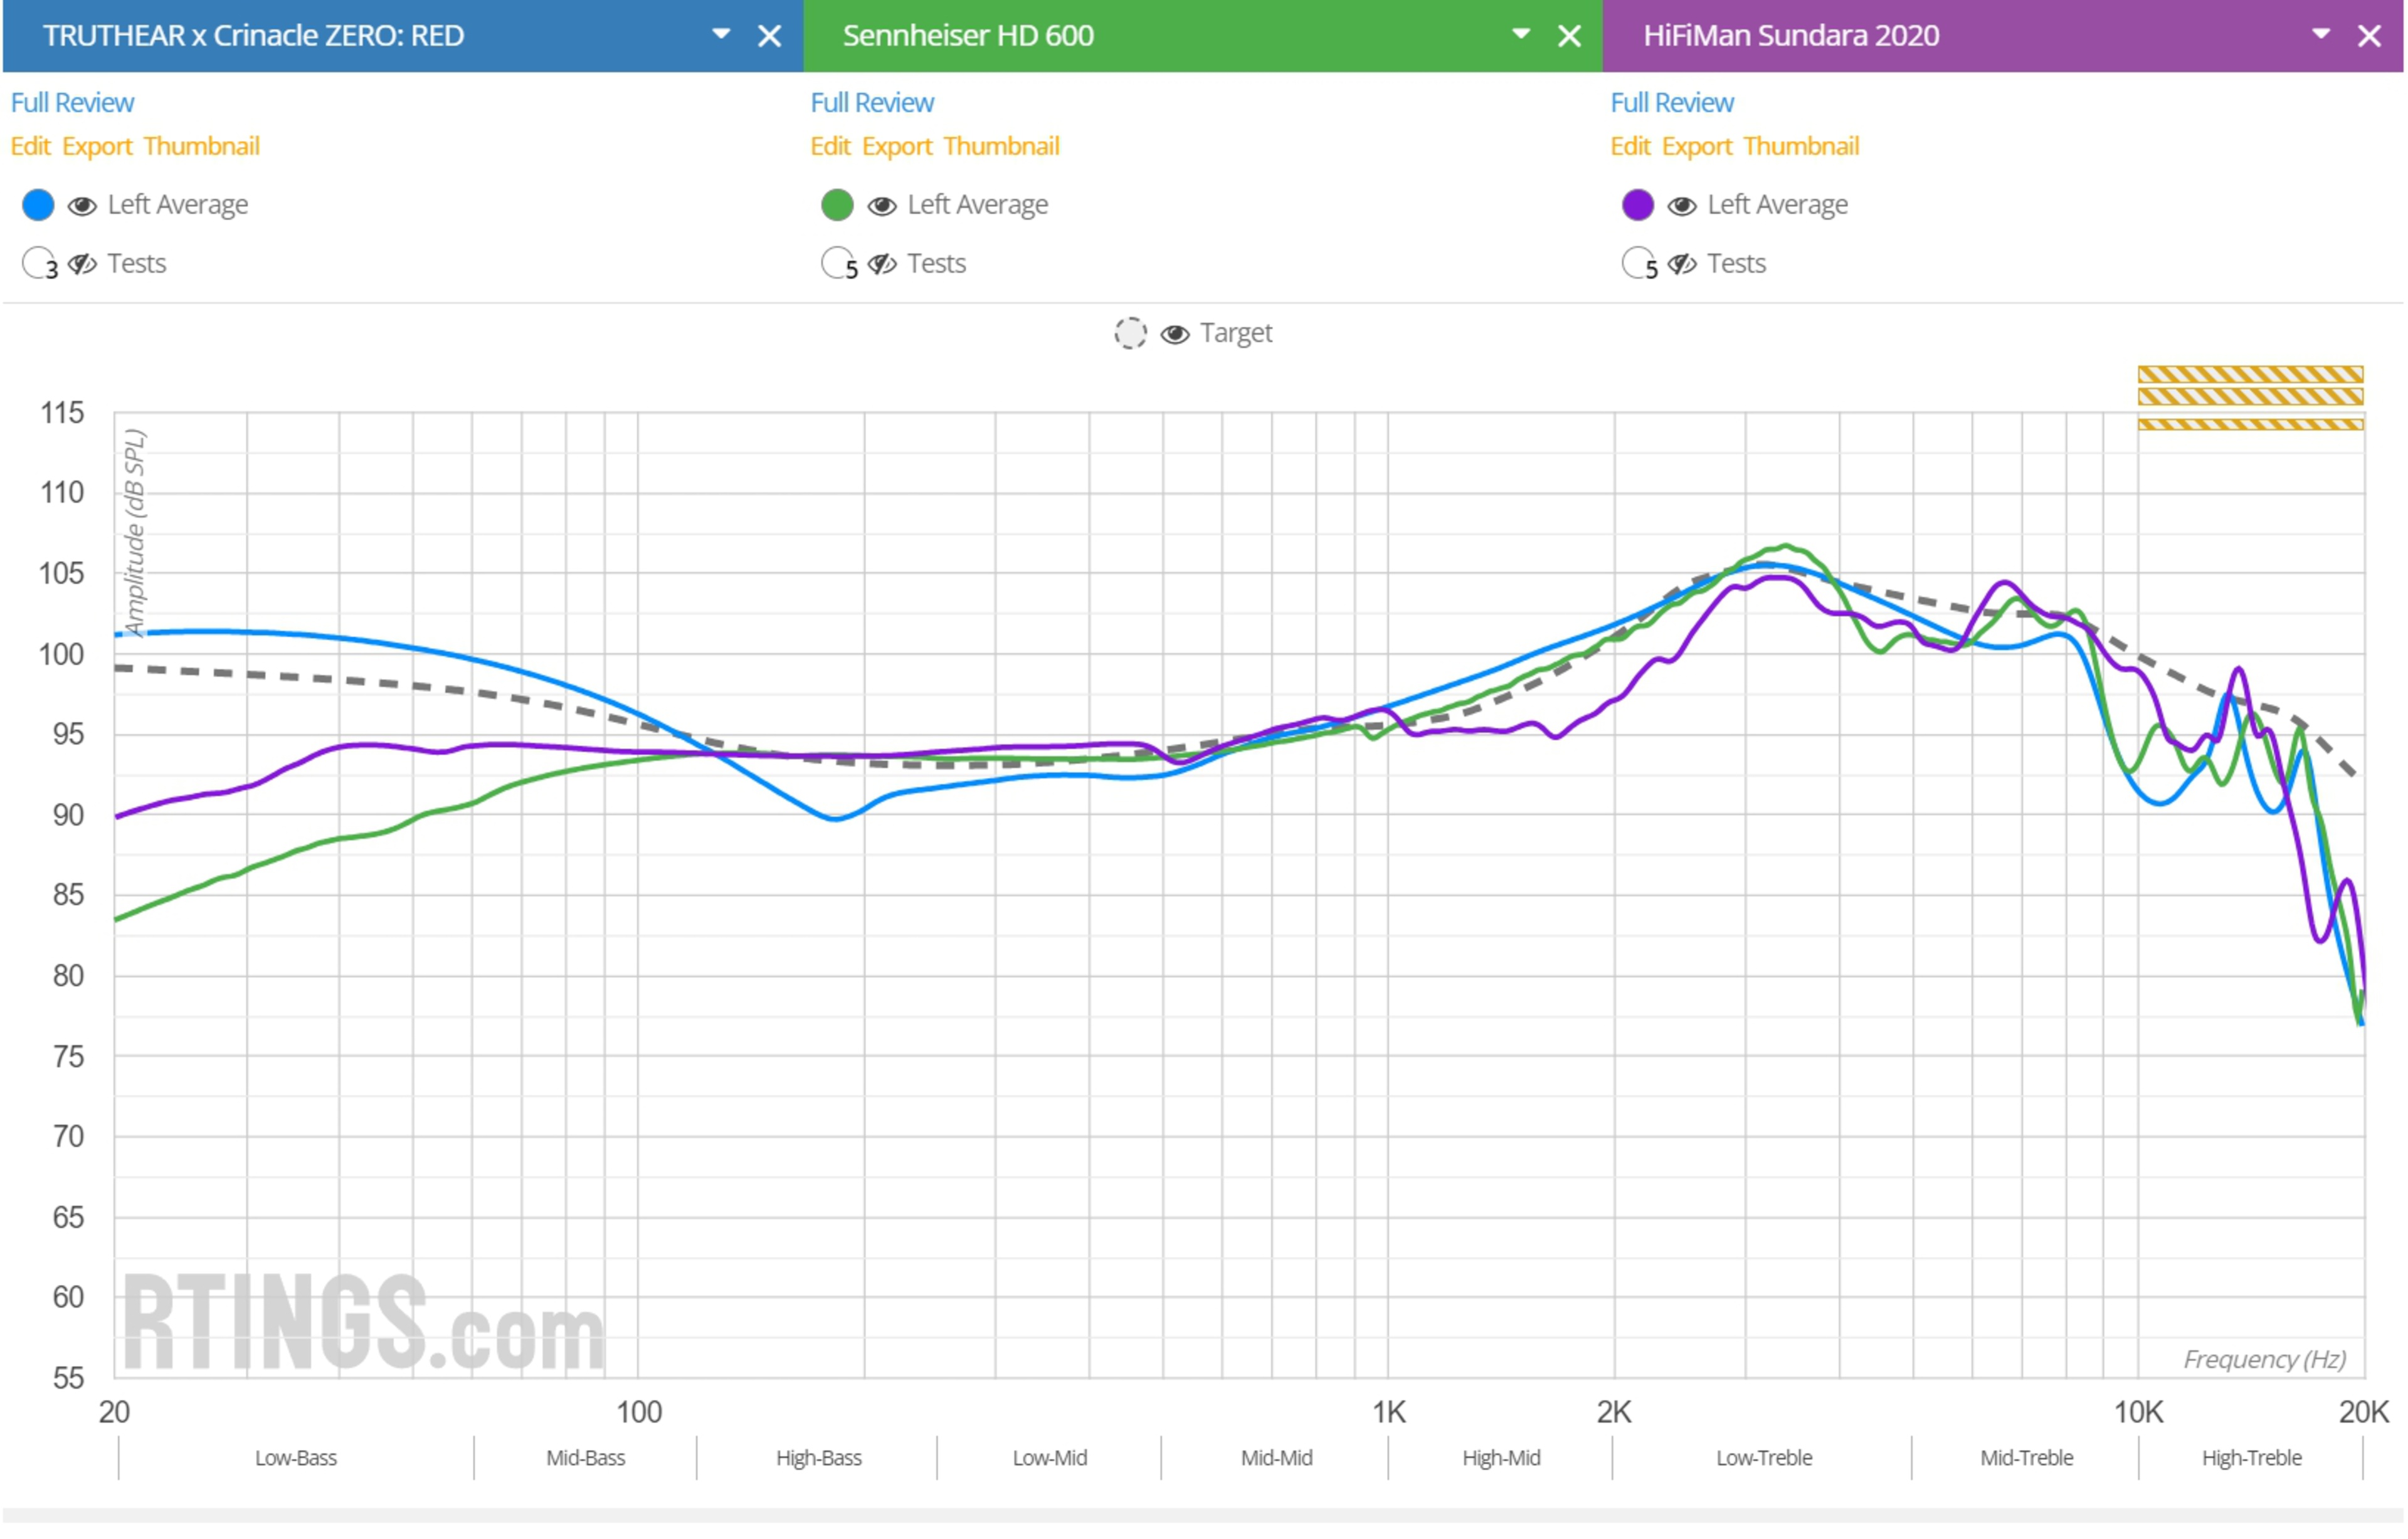
Task: Click Thumbnail under Sennheiser HD 600
Action: (x=1001, y=146)
